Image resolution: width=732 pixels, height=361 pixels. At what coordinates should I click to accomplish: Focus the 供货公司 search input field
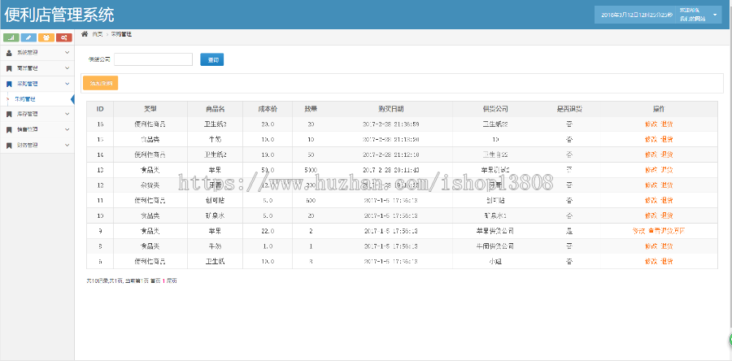153,59
